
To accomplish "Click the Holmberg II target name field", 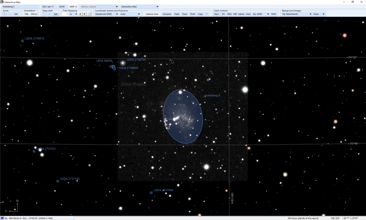I will point(20,7).
